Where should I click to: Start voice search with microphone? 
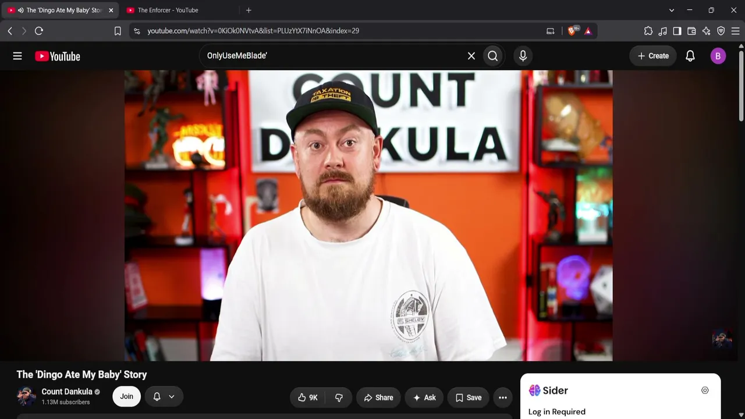point(523,56)
